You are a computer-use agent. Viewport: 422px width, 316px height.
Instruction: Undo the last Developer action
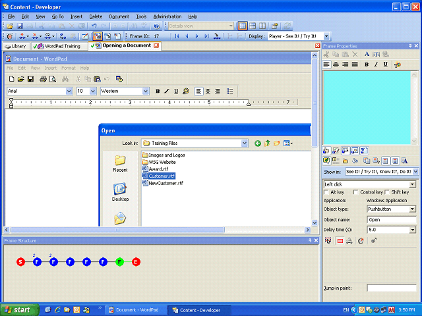click(94, 26)
